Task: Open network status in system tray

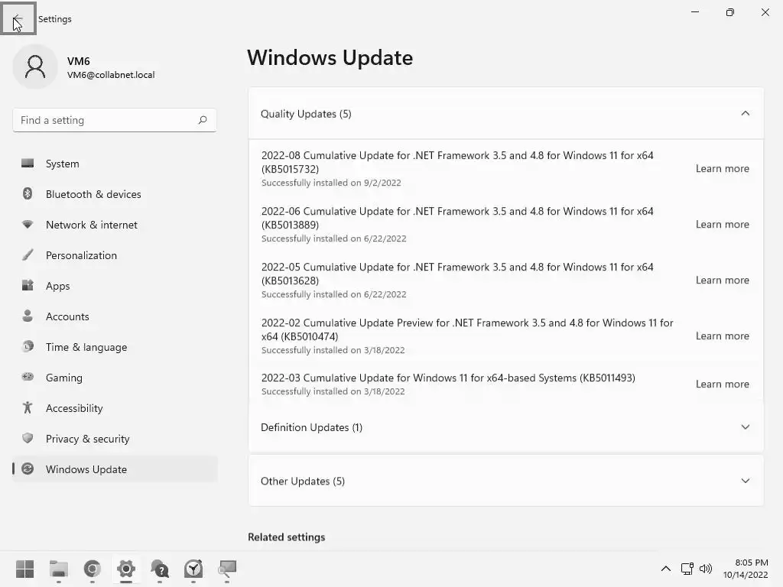Action: coord(687,569)
